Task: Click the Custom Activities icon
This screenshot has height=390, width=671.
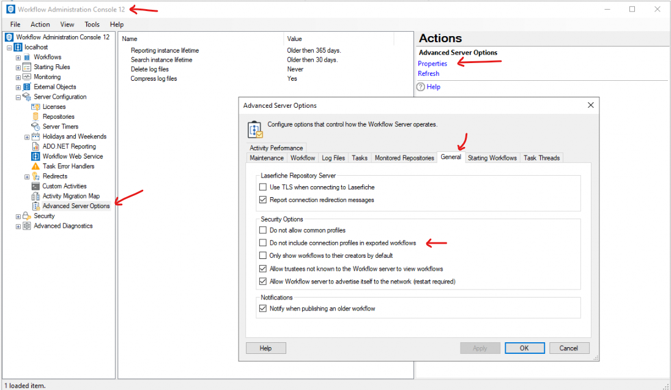Action: click(35, 186)
